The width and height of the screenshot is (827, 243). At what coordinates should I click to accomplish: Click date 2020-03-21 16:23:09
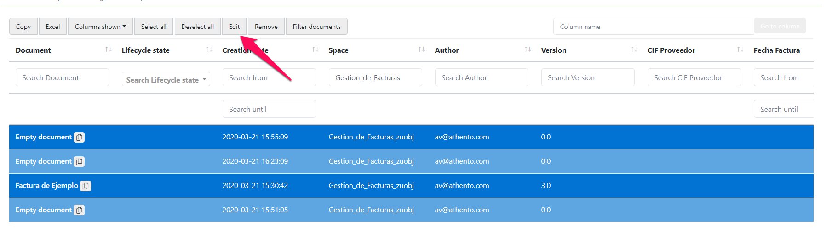pyautogui.click(x=255, y=161)
